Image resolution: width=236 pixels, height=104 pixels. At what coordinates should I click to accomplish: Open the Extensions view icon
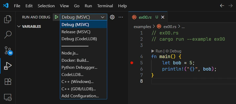coord(8,82)
